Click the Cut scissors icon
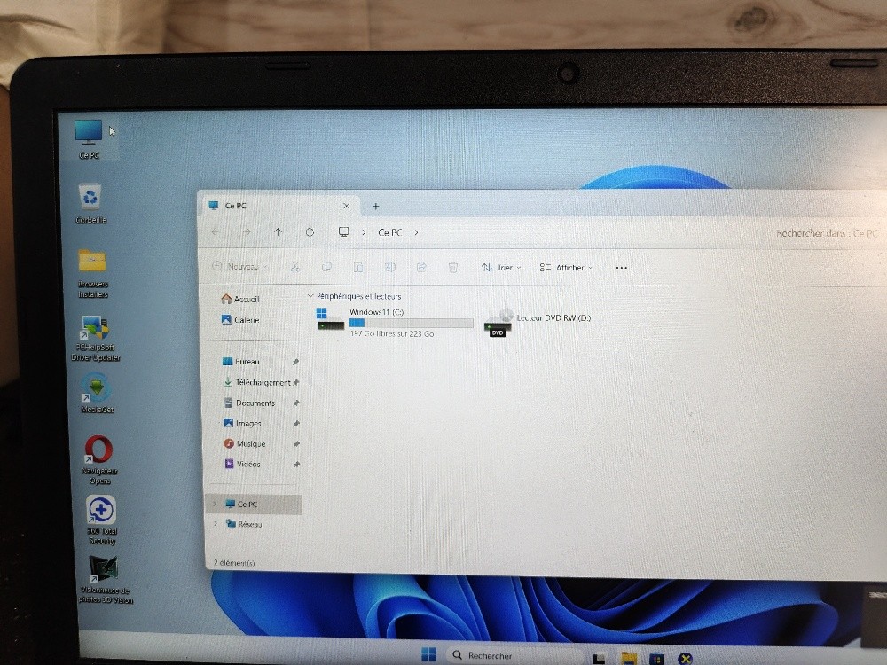 [x=294, y=267]
